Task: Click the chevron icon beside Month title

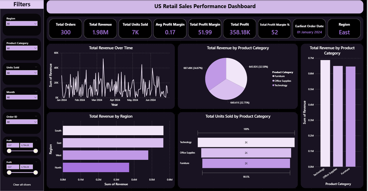Action: click(x=36, y=92)
